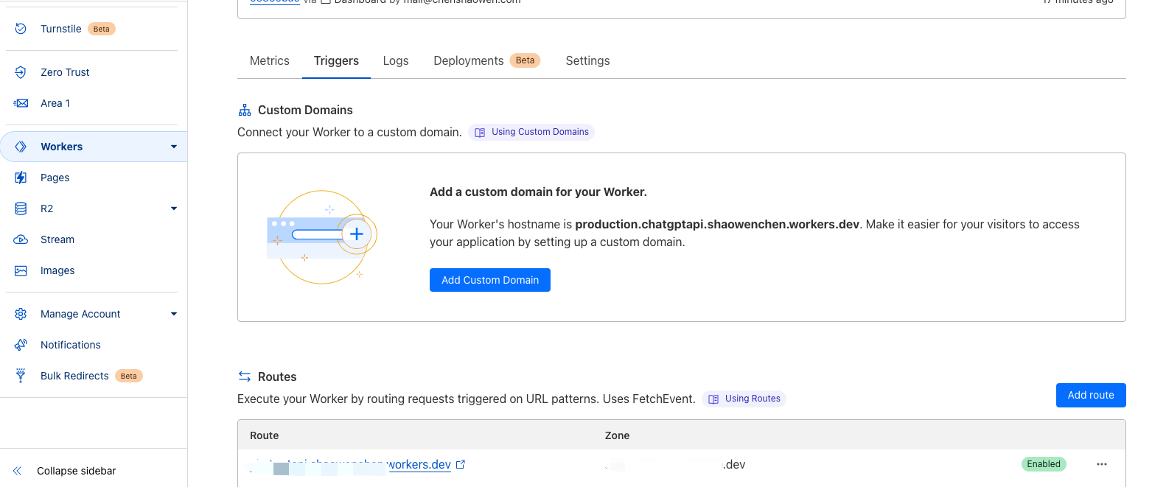Click the Workers diamond icon

(21, 147)
